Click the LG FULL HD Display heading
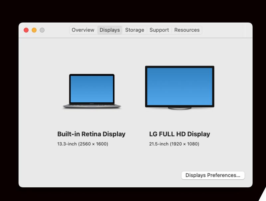This screenshot has height=201, width=266. click(180, 134)
